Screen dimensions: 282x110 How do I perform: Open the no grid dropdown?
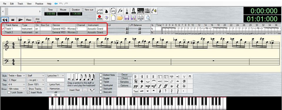coord(36,80)
